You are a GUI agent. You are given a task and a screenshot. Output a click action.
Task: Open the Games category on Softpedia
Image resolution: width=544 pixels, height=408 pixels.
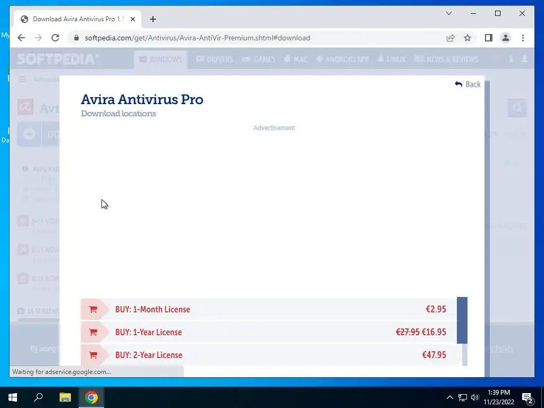coord(259,59)
